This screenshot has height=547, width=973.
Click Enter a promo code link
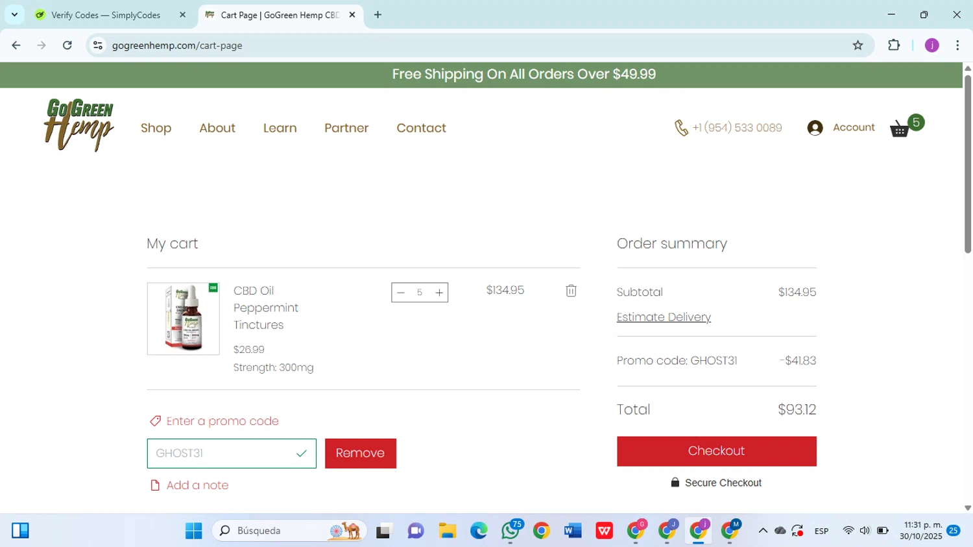coord(222,421)
